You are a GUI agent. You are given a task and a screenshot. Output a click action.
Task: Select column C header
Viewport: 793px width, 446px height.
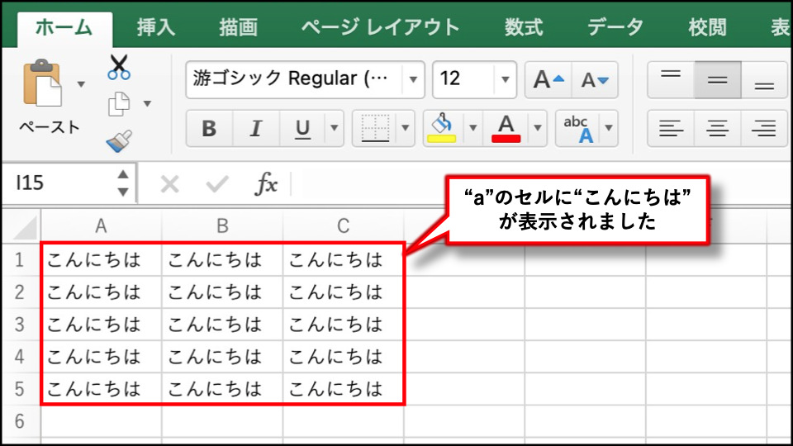344,225
